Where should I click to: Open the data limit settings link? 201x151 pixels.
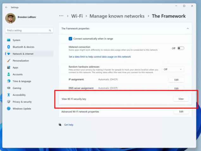[x=100, y=57]
